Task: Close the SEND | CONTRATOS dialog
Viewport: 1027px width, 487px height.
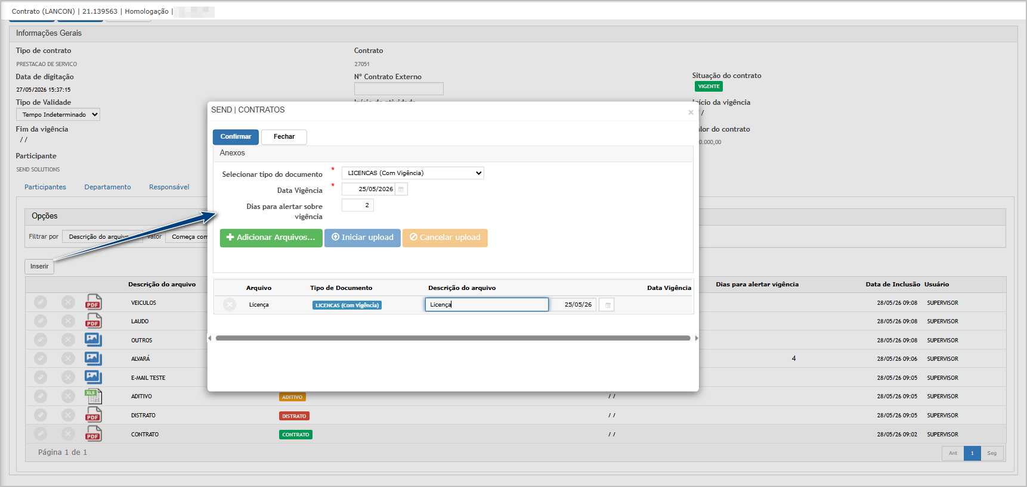Action: coord(691,112)
